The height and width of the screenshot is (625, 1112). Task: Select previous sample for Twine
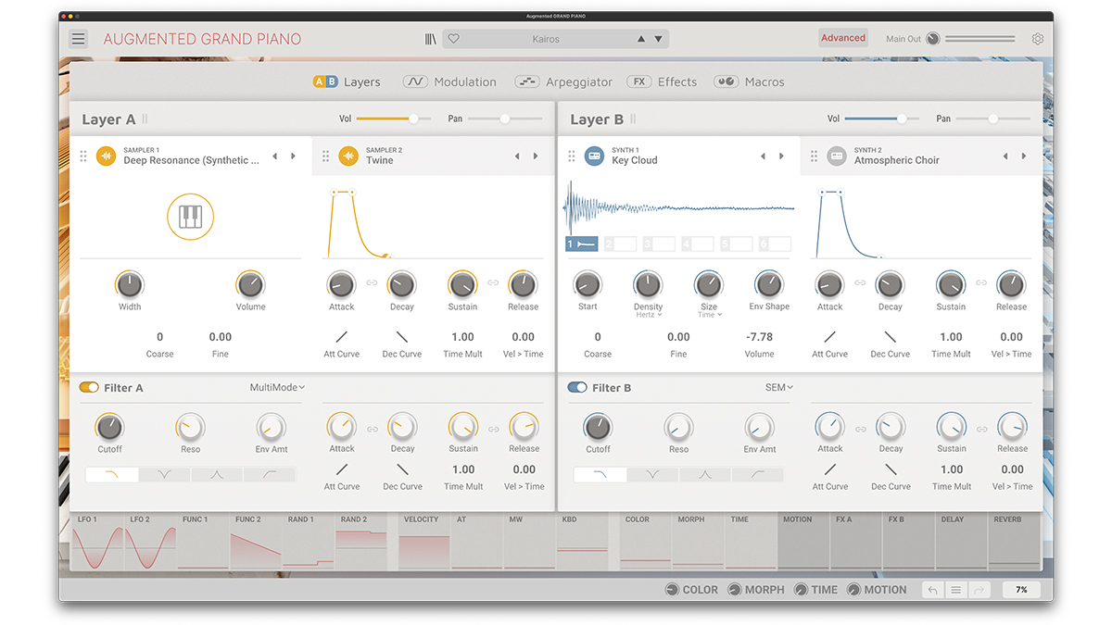tap(517, 156)
